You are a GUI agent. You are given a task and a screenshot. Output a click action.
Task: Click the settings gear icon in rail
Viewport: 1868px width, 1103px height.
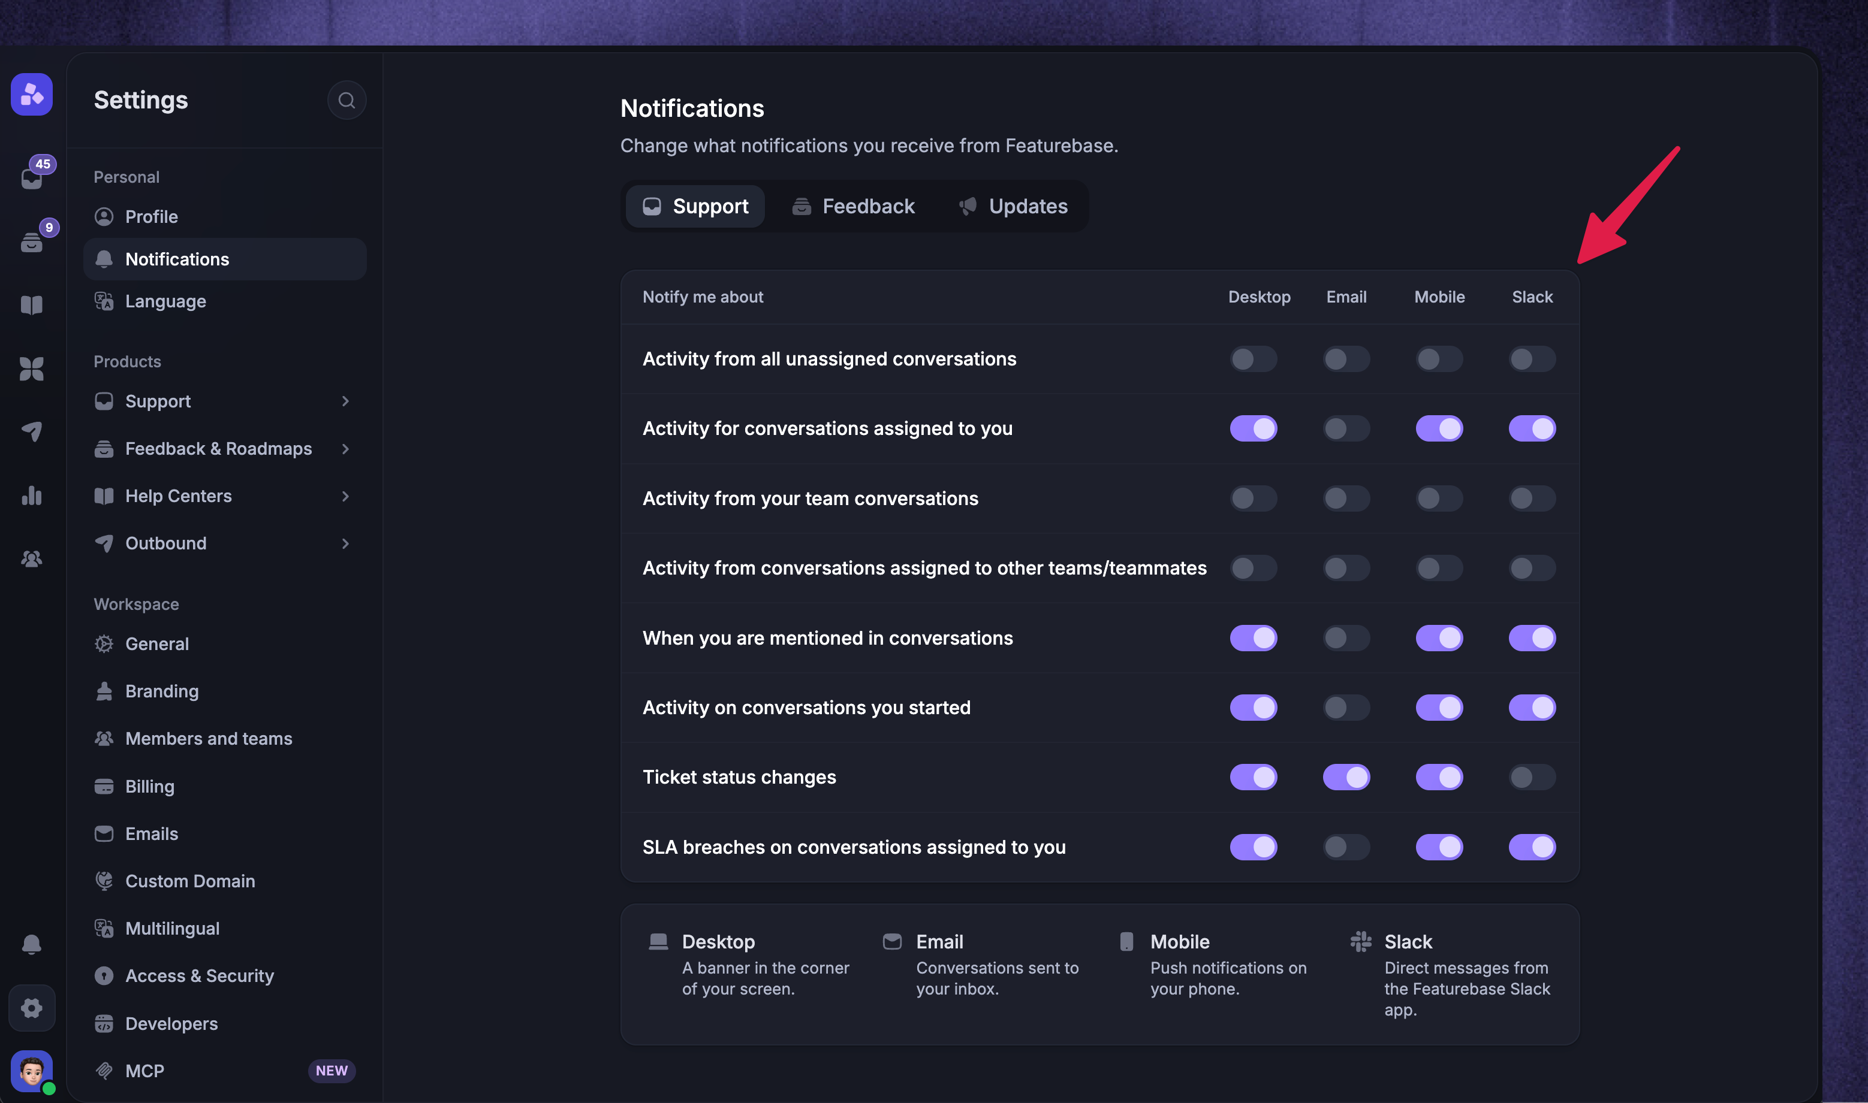[31, 1008]
